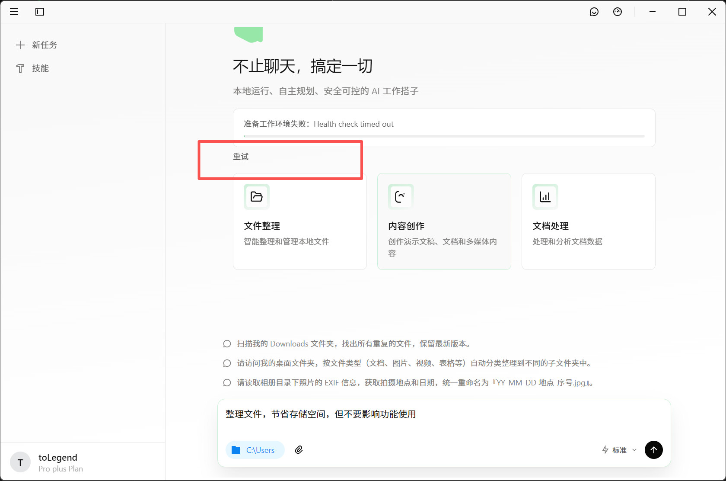Minimize the application window
Image resolution: width=726 pixels, height=481 pixels.
point(653,12)
